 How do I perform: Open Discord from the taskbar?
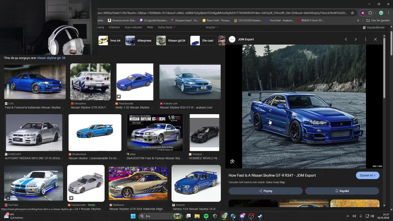coord(242,216)
